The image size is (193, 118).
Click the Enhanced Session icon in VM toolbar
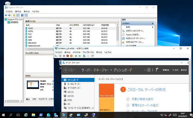click(x=93, y=56)
